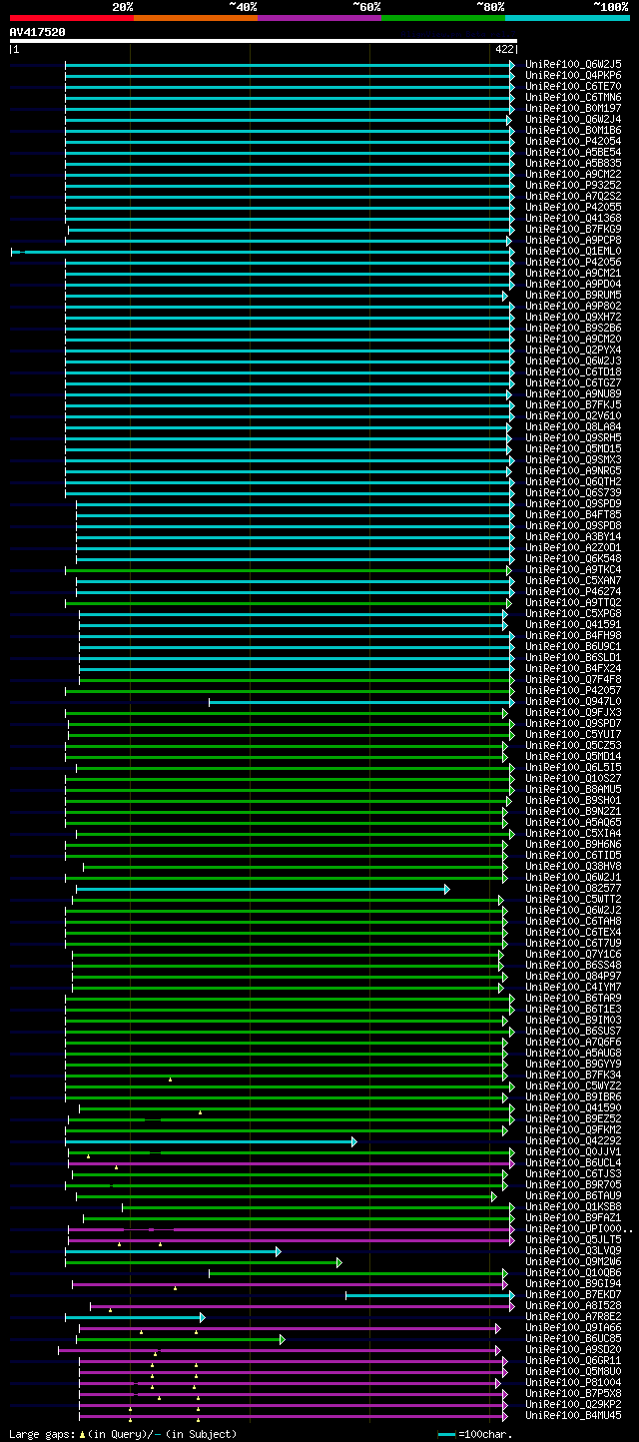Select hit label UniRef100_B6TAU9
639x1442 pixels.
pos(573,1195)
